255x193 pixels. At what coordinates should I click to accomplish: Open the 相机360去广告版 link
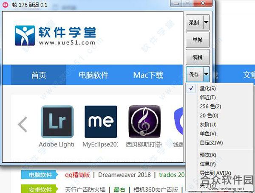pyautogui.click(x=156, y=190)
